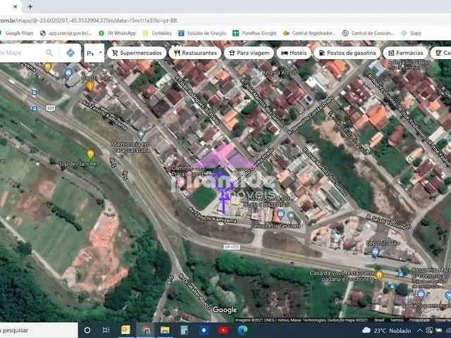Select the Hotéis category chip
The width and height of the screenshot is (451, 338).
pos(294,53)
